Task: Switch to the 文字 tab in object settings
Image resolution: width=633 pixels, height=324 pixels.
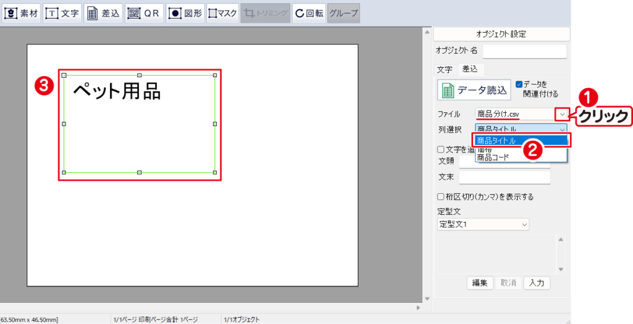Action: [x=444, y=69]
